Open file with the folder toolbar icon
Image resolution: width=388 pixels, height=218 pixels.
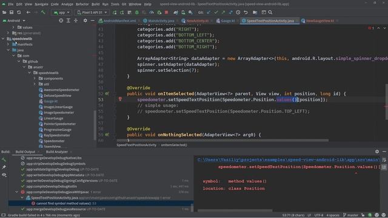coord(4,12)
